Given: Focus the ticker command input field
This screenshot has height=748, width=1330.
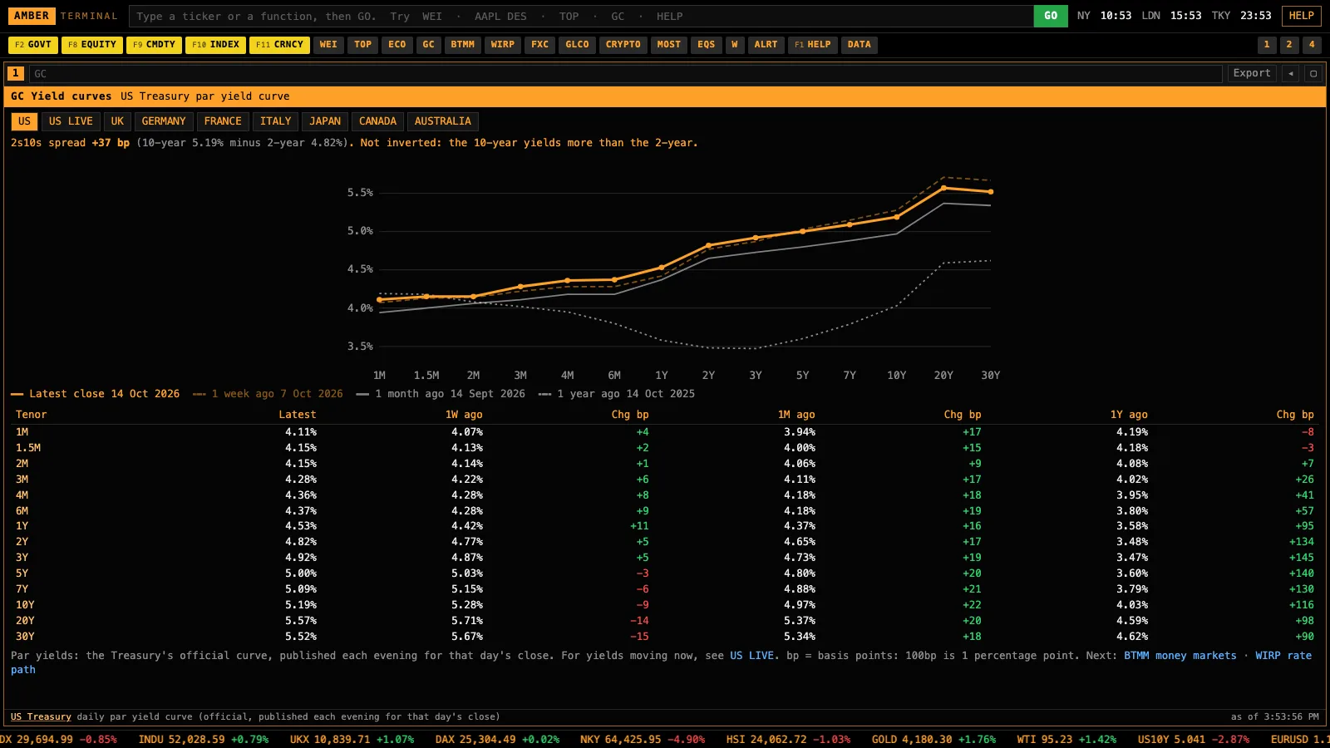Looking at the screenshot, I should coord(580,16).
